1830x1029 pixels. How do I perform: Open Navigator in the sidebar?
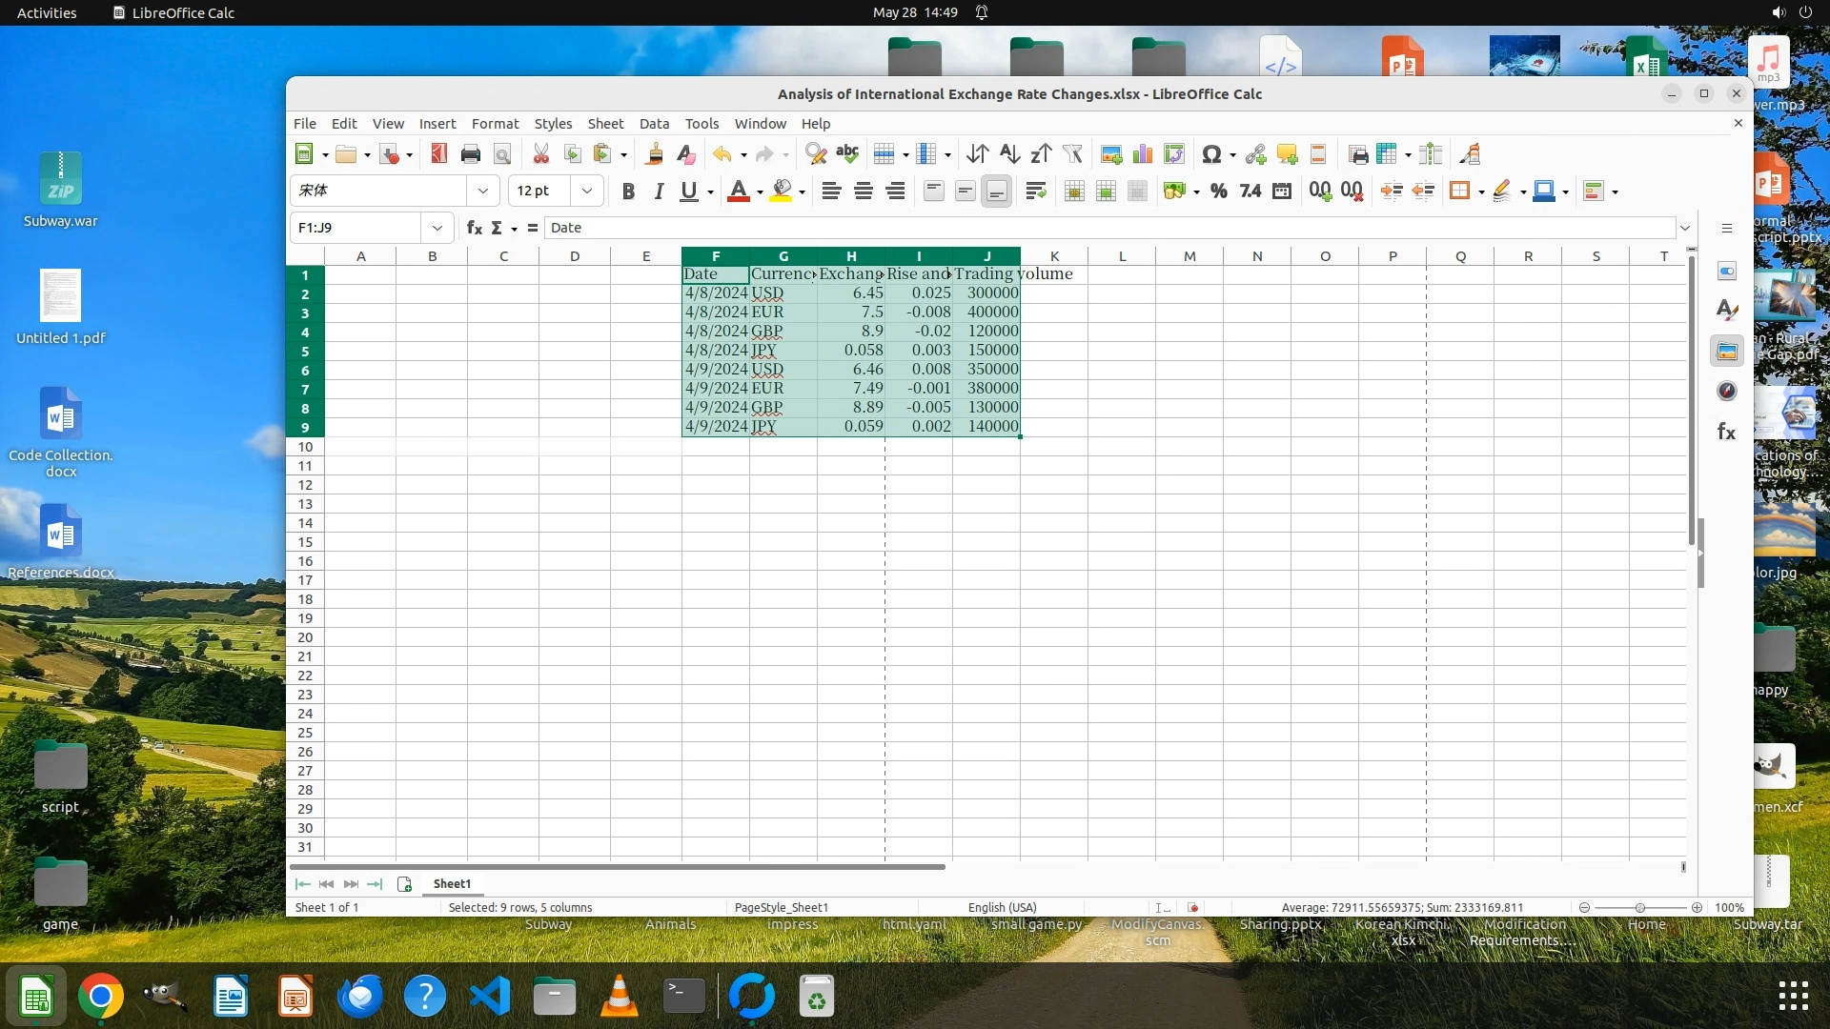(x=1726, y=391)
